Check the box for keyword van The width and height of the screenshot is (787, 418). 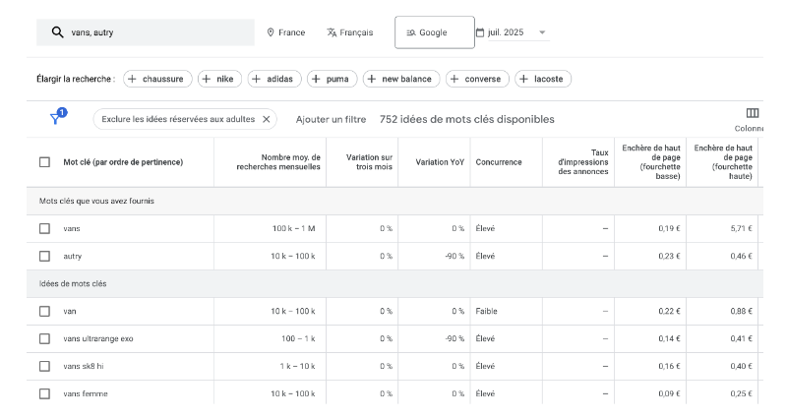[x=44, y=312]
